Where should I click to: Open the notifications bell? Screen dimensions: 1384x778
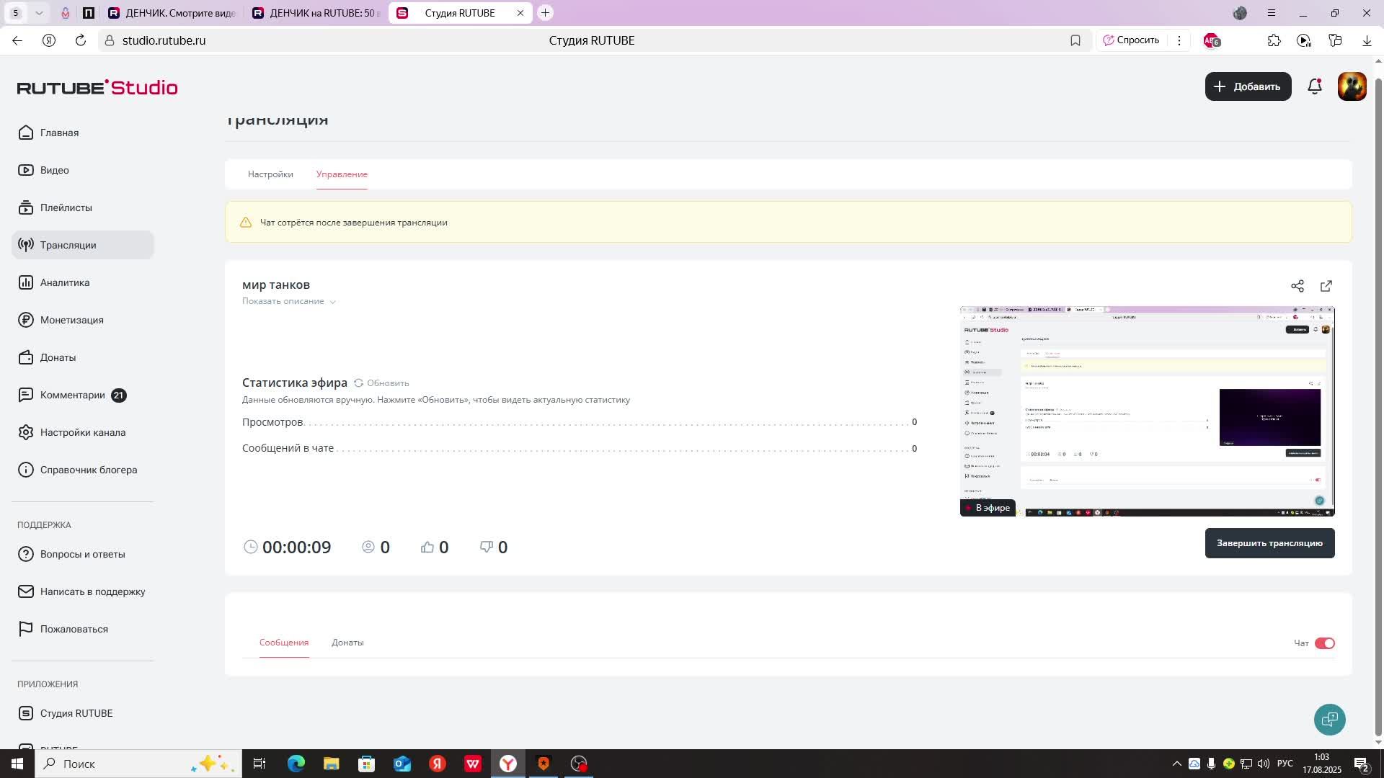[1315, 86]
